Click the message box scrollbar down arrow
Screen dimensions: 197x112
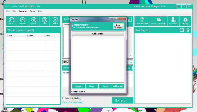[131, 56]
